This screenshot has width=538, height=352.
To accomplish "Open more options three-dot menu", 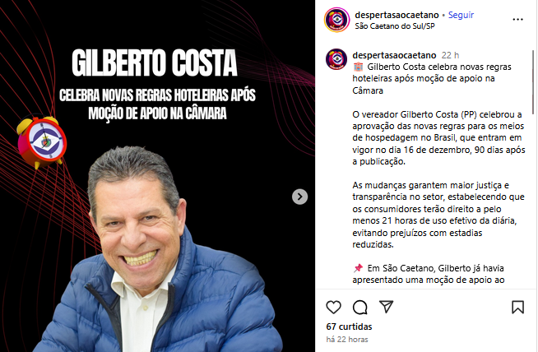I will click(517, 20).
